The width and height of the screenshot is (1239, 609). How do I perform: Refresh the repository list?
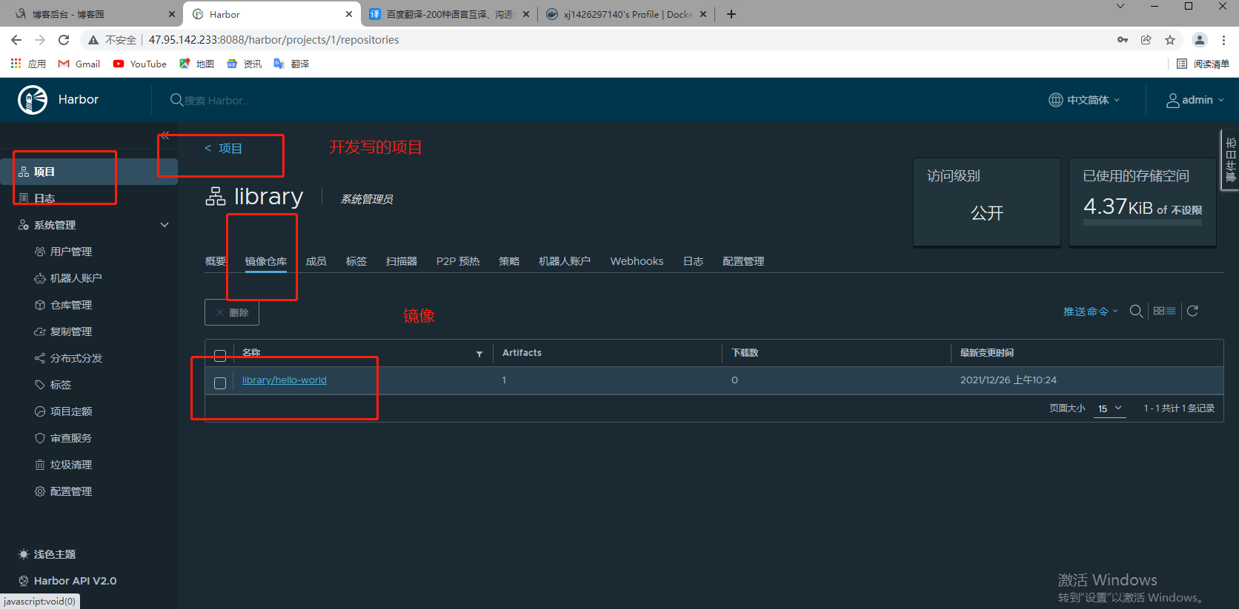1192,312
